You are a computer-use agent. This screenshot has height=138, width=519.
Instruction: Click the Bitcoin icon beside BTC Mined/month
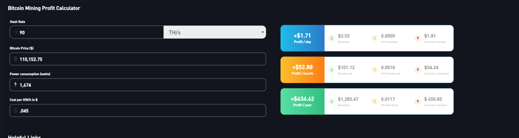click(375, 70)
